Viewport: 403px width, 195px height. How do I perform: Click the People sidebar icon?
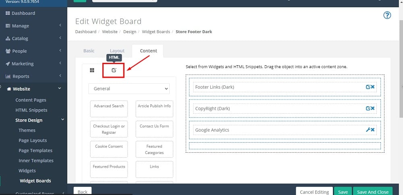coord(8,51)
